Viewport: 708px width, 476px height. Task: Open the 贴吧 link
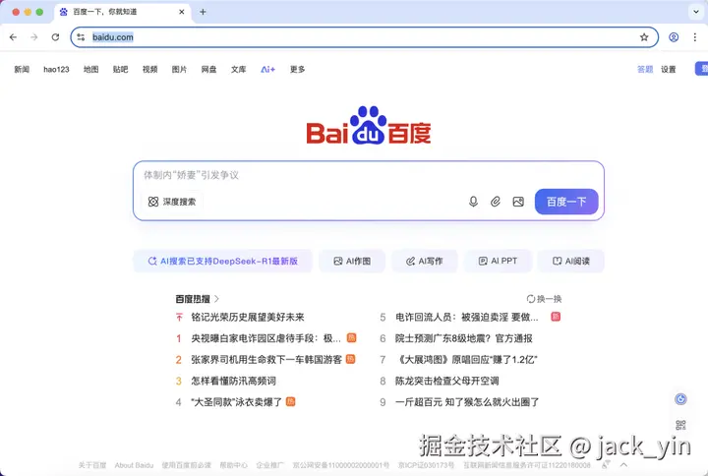pyautogui.click(x=121, y=69)
